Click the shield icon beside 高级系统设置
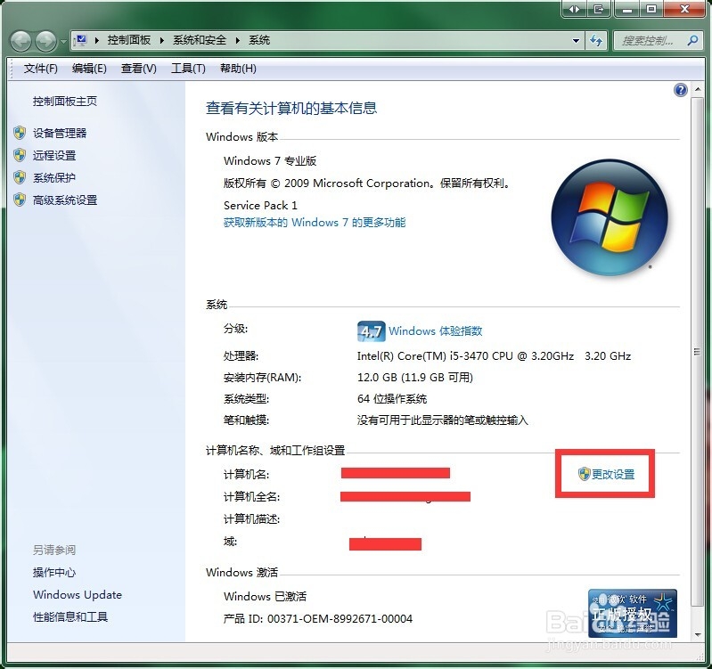Screen dimensions: 712x669 (20, 200)
